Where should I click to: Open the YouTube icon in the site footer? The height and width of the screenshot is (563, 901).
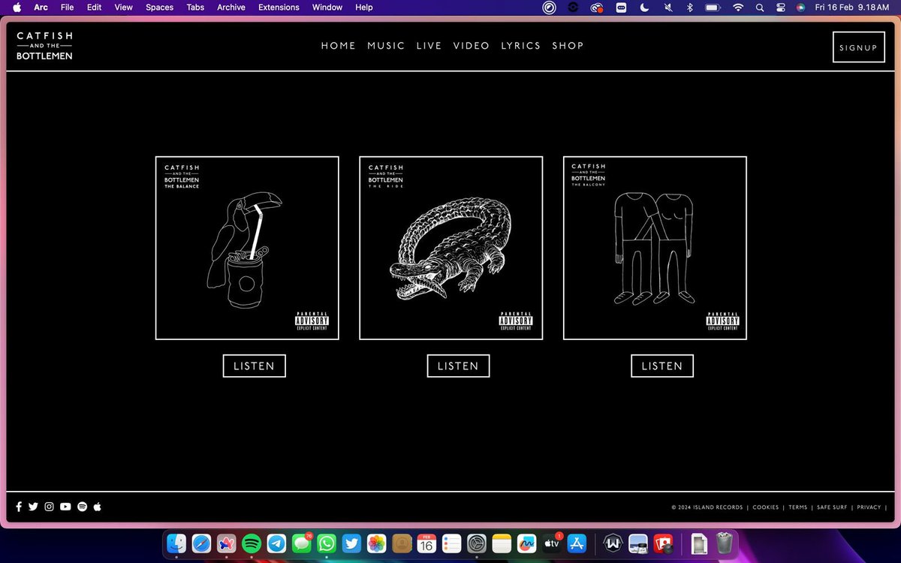65,507
